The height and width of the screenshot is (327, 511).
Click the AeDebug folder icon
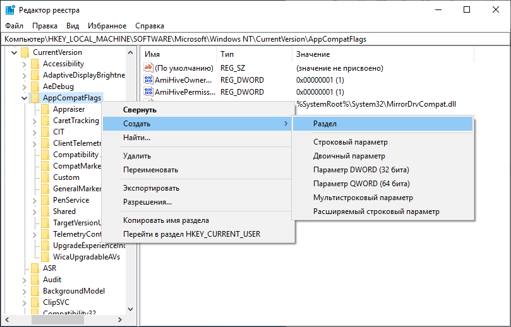point(35,86)
